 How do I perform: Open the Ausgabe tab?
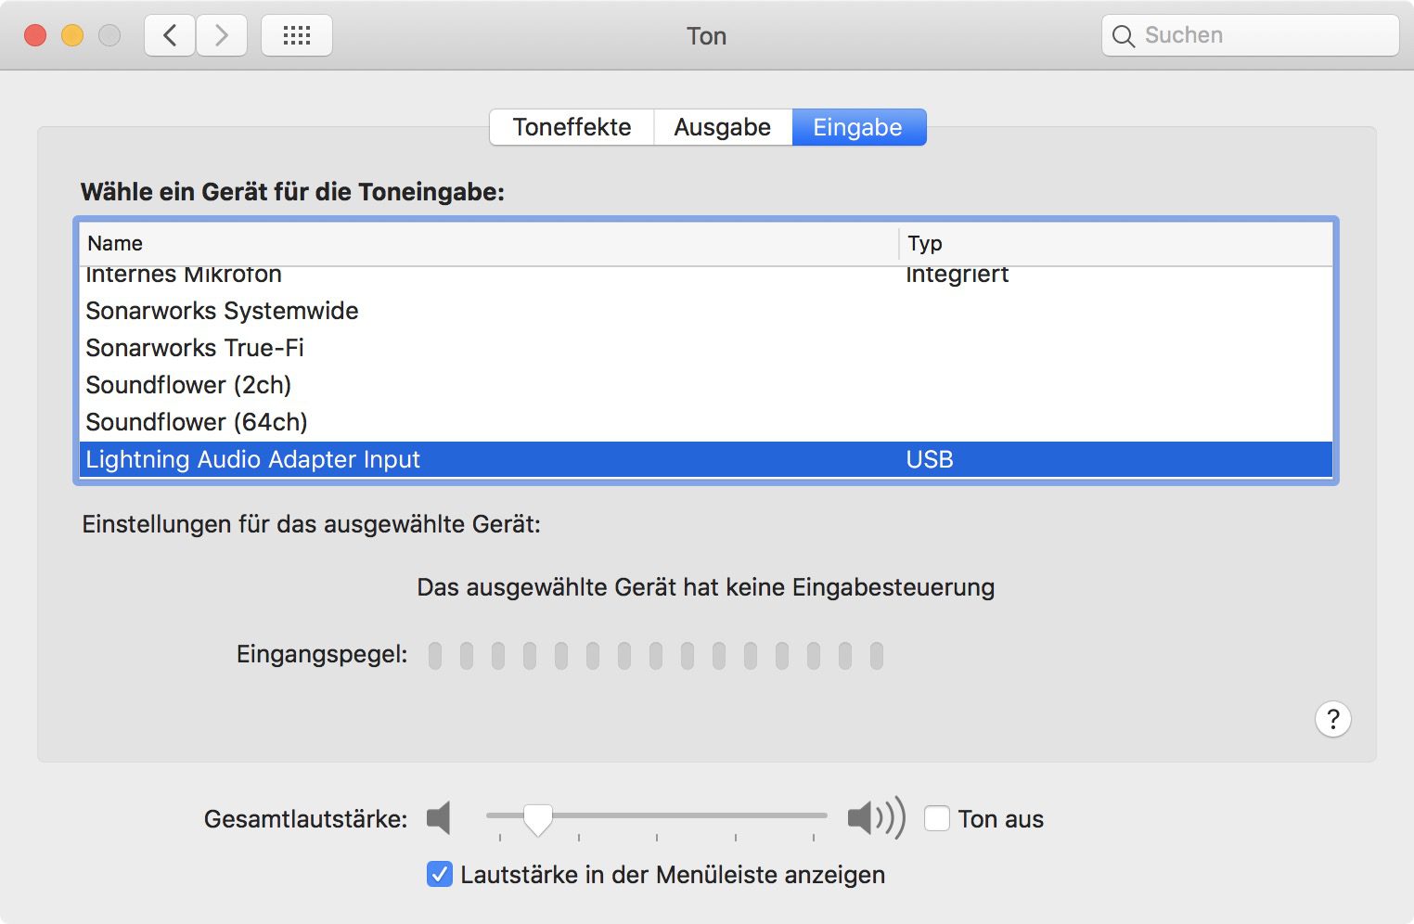pyautogui.click(x=722, y=127)
